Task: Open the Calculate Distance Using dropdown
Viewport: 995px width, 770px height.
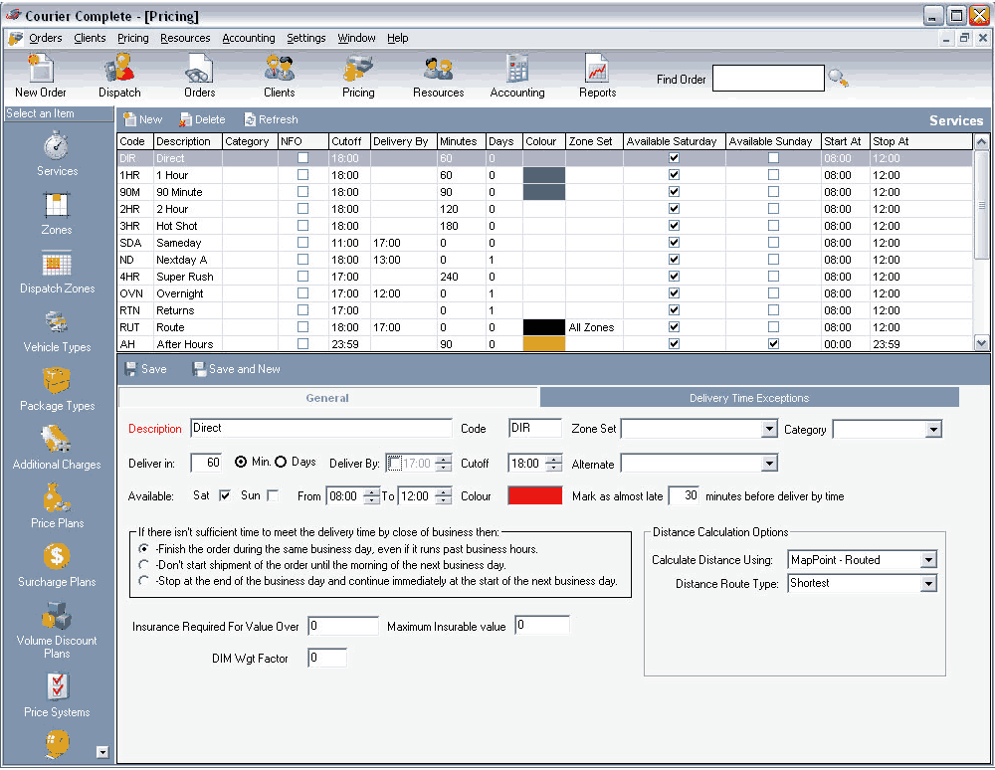Action: coord(927,560)
